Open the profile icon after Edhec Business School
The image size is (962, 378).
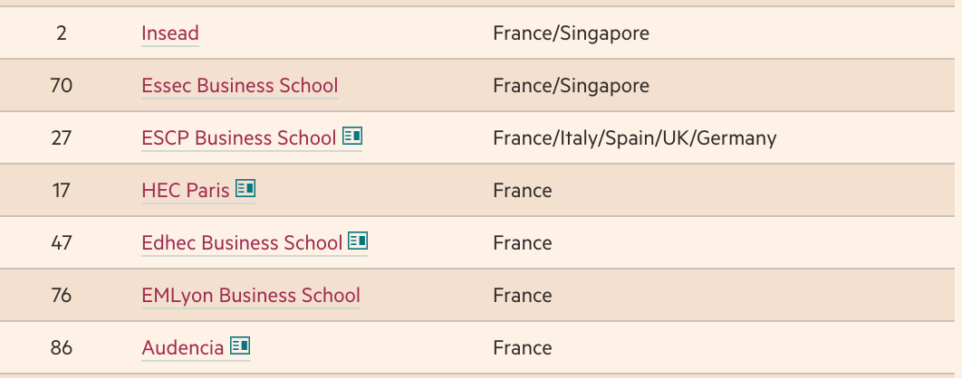358,241
